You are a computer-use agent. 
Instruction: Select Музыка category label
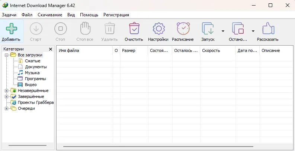32,73
